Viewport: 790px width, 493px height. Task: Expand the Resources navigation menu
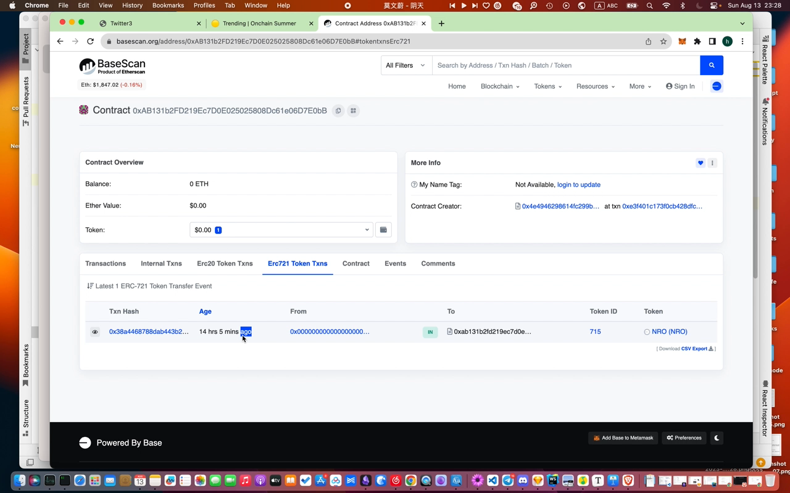pos(596,86)
